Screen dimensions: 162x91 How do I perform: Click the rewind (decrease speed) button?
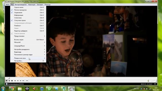tap(18, 81)
